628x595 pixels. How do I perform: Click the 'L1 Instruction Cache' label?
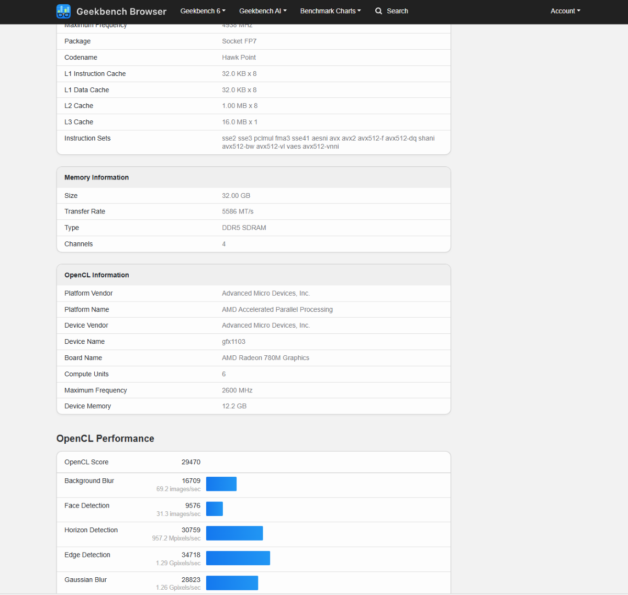(95, 74)
